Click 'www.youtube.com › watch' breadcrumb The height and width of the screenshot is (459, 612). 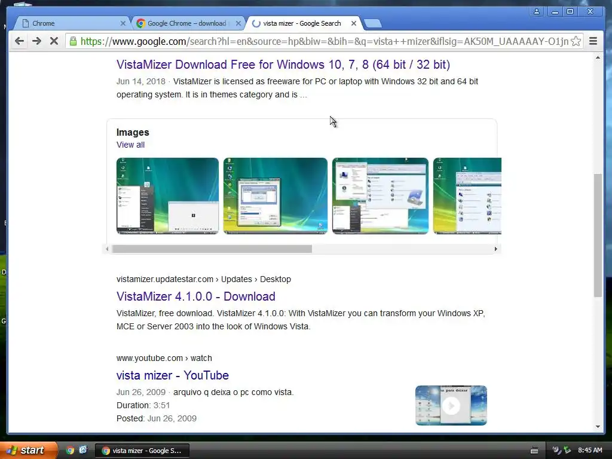(164, 359)
